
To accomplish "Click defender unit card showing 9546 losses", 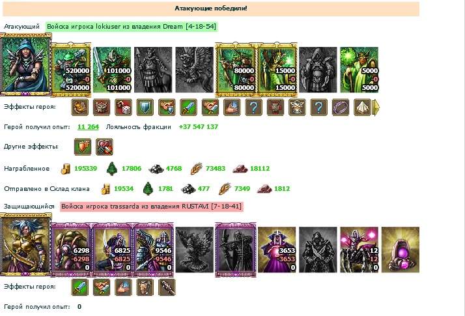I will point(154,250).
